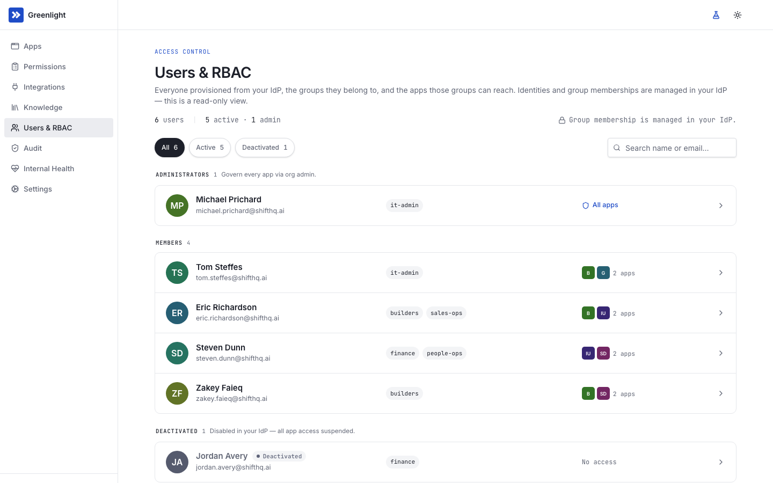Click the SD app badge in Steven Dunn's row
773x483 pixels.
[x=603, y=353]
